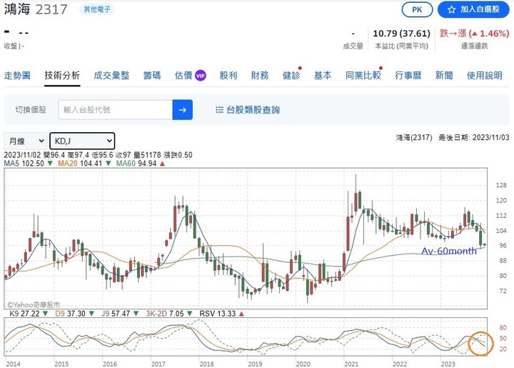Click the 本益比 10.79 (37.61) value
514x368 pixels.
coord(401,34)
